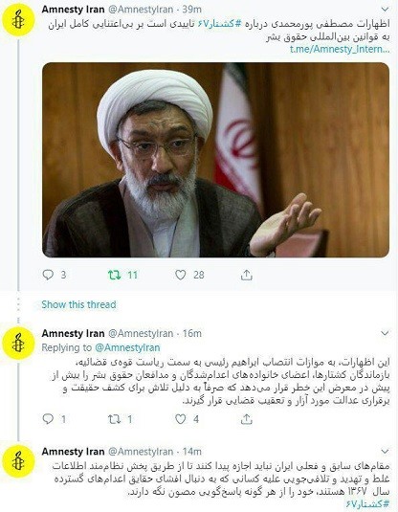Screen dimensions: 398x512
Task: Like the tweet with 28 hearts
Action: coord(181,275)
